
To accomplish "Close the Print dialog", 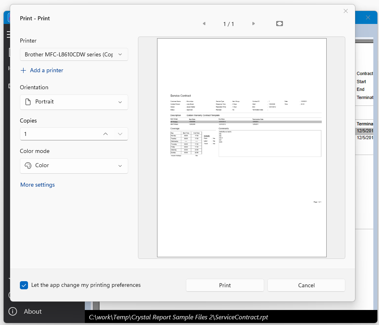I will (x=346, y=11).
